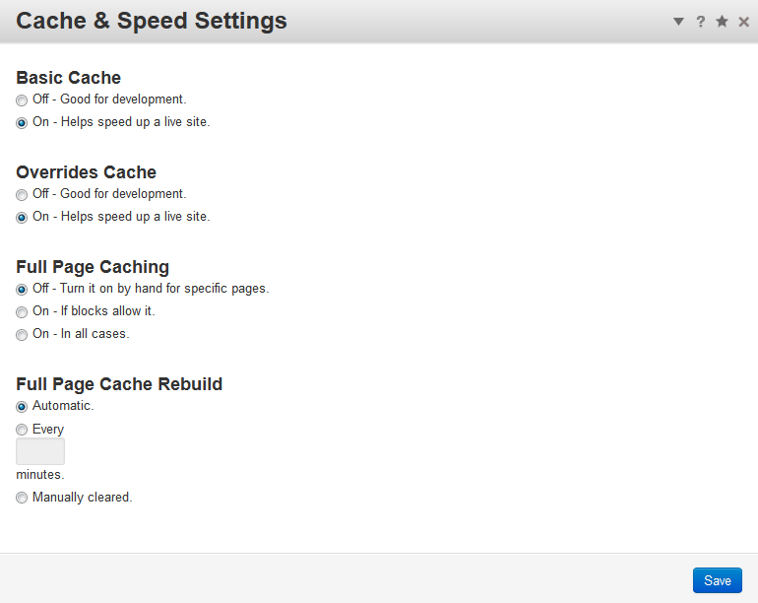758x603 pixels.
Task: Select 'On - In all cases' option
Action: 22,335
